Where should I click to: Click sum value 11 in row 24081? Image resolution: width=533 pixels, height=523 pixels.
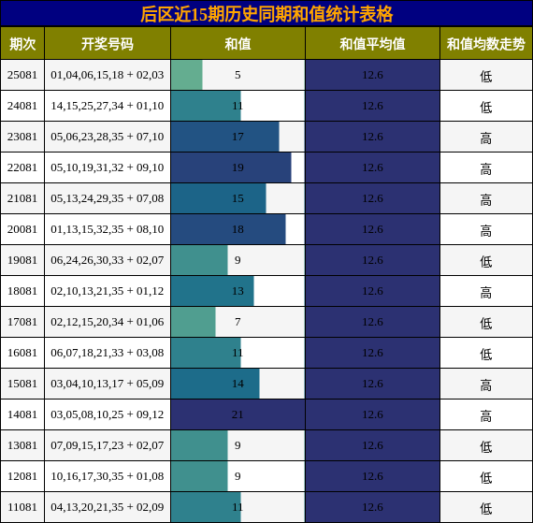coord(238,106)
